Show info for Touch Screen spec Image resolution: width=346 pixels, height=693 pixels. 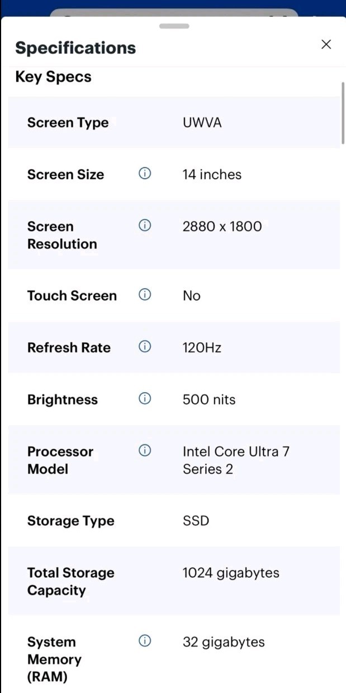145,295
